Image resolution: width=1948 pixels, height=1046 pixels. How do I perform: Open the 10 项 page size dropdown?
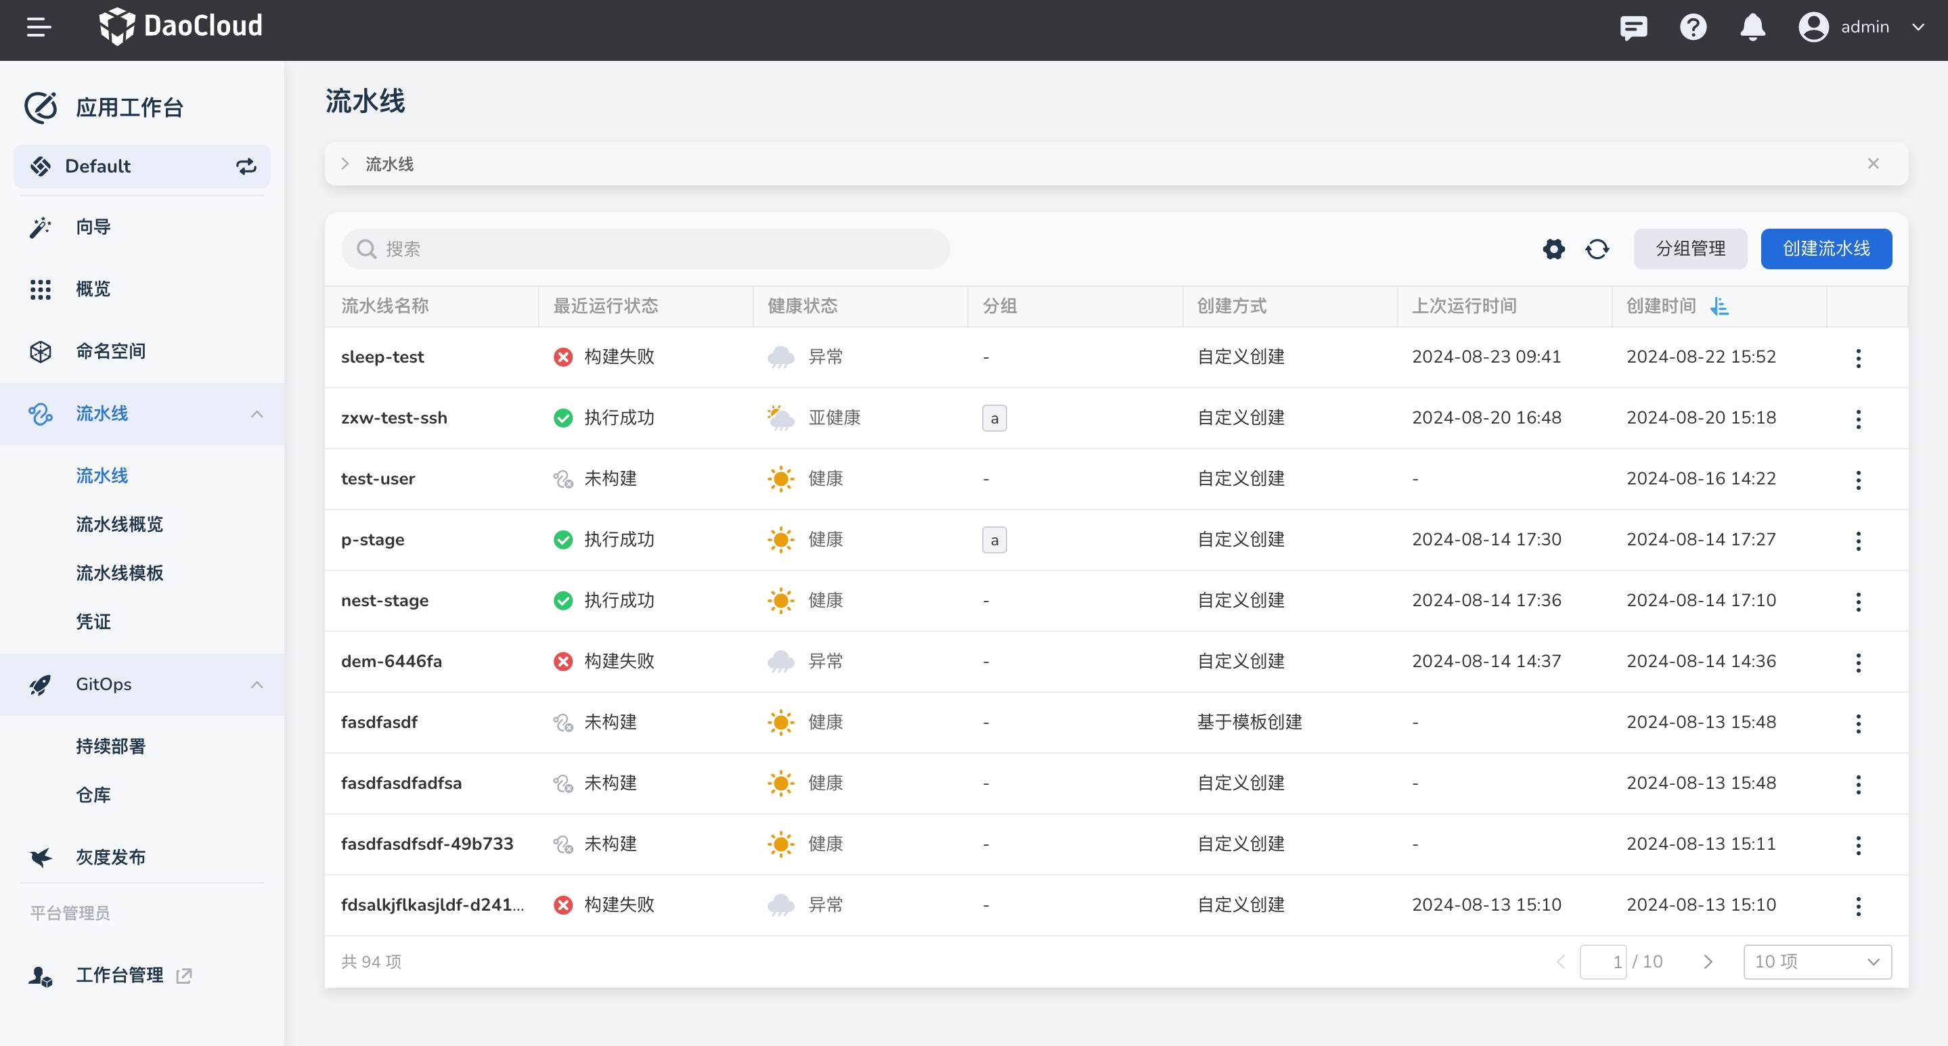pyautogui.click(x=1817, y=961)
